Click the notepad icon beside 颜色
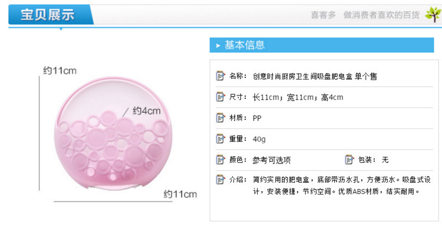 (x=220, y=159)
